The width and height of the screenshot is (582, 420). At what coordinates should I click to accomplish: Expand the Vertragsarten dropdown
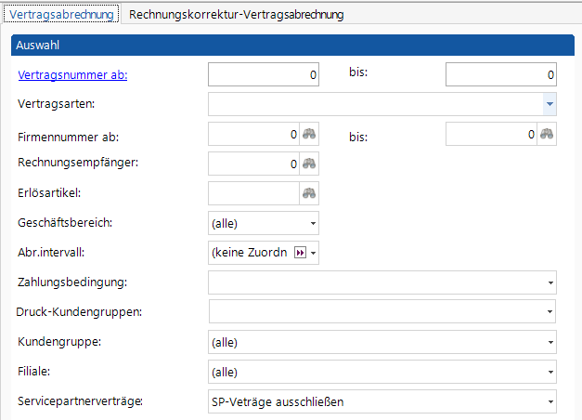pos(550,104)
